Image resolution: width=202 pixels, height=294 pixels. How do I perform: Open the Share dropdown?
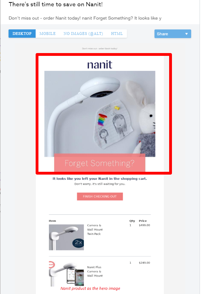tap(173, 34)
